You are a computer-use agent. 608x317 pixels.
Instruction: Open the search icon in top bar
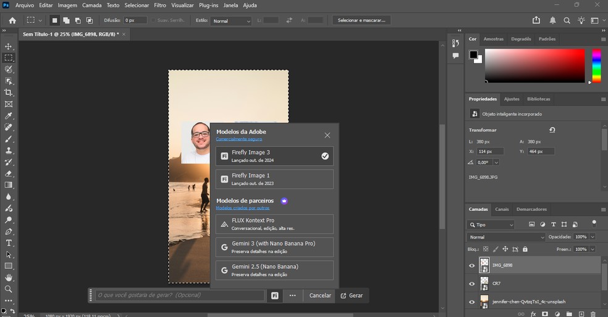click(x=567, y=20)
